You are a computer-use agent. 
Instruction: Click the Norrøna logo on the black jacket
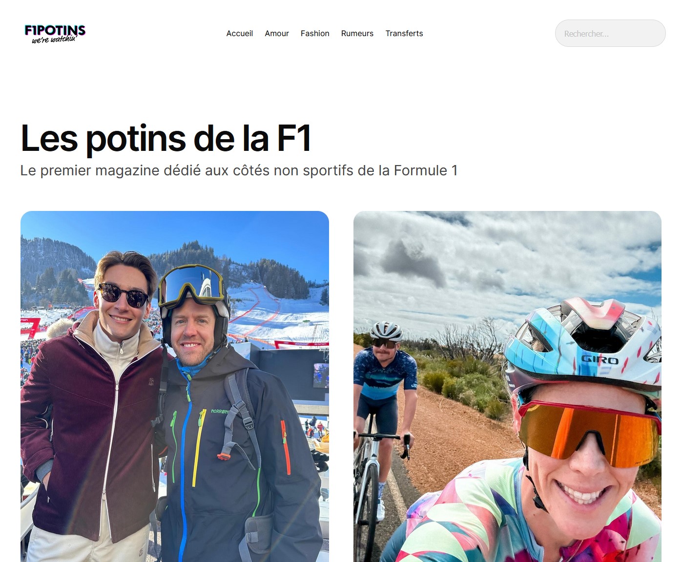219,412
